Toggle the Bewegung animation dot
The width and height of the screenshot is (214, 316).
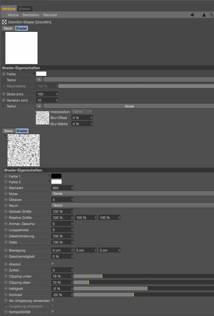(x=6, y=250)
